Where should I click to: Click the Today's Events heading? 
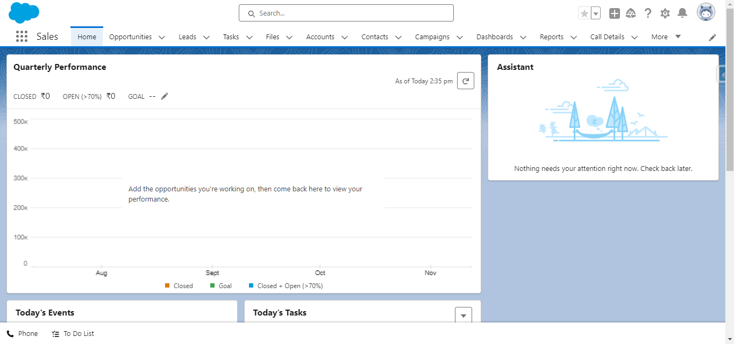click(x=45, y=313)
